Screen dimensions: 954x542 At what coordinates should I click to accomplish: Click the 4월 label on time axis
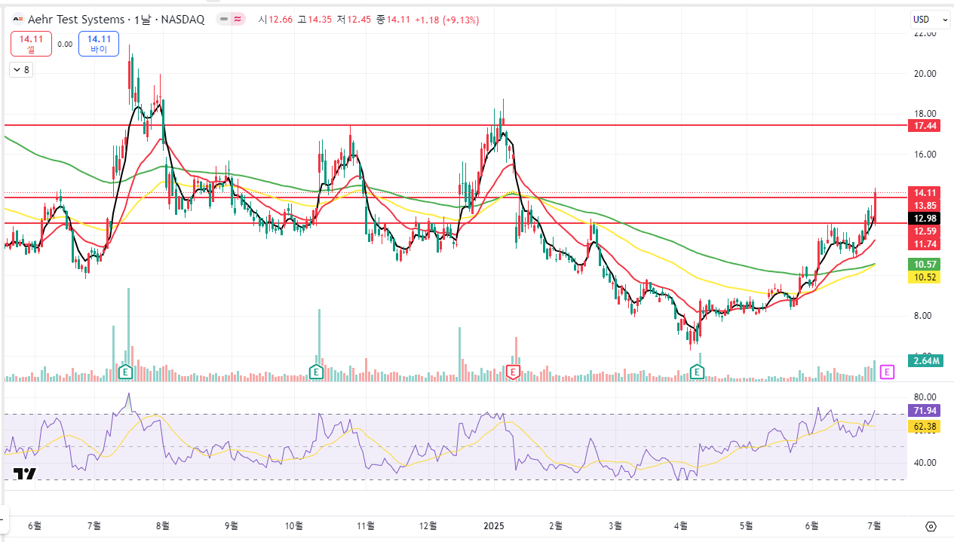pyautogui.click(x=682, y=525)
